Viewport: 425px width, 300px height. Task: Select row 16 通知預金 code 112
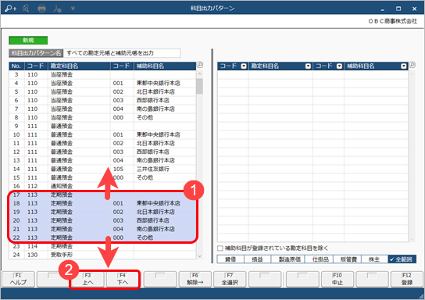tap(102, 186)
